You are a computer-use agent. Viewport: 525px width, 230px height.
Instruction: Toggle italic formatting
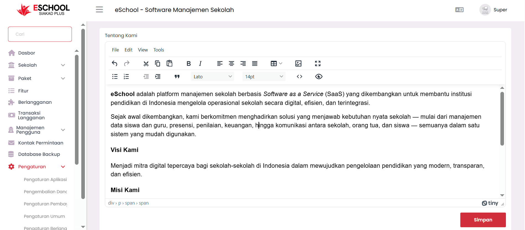pyautogui.click(x=200, y=63)
